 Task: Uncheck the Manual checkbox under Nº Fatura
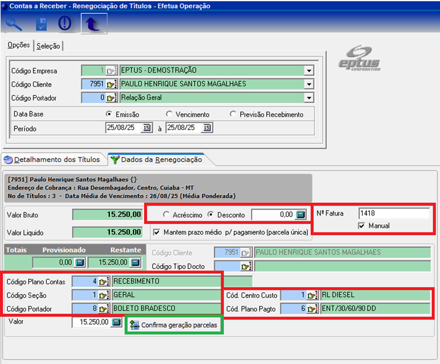pos(362,226)
